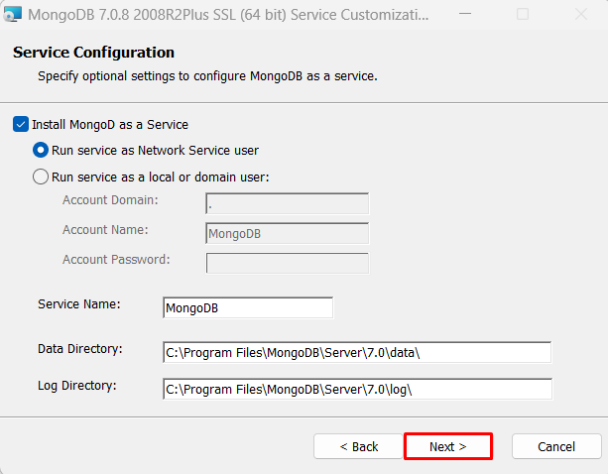The height and width of the screenshot is (474, 608).
Task: Choose Run service as local or domain user
Action: pyautogui.click(x=41, y=178)
